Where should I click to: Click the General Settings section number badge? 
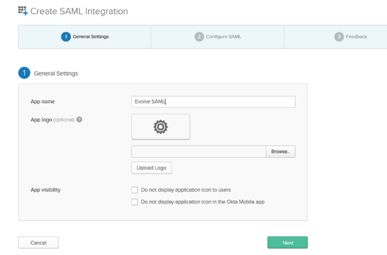coord(24,73)
